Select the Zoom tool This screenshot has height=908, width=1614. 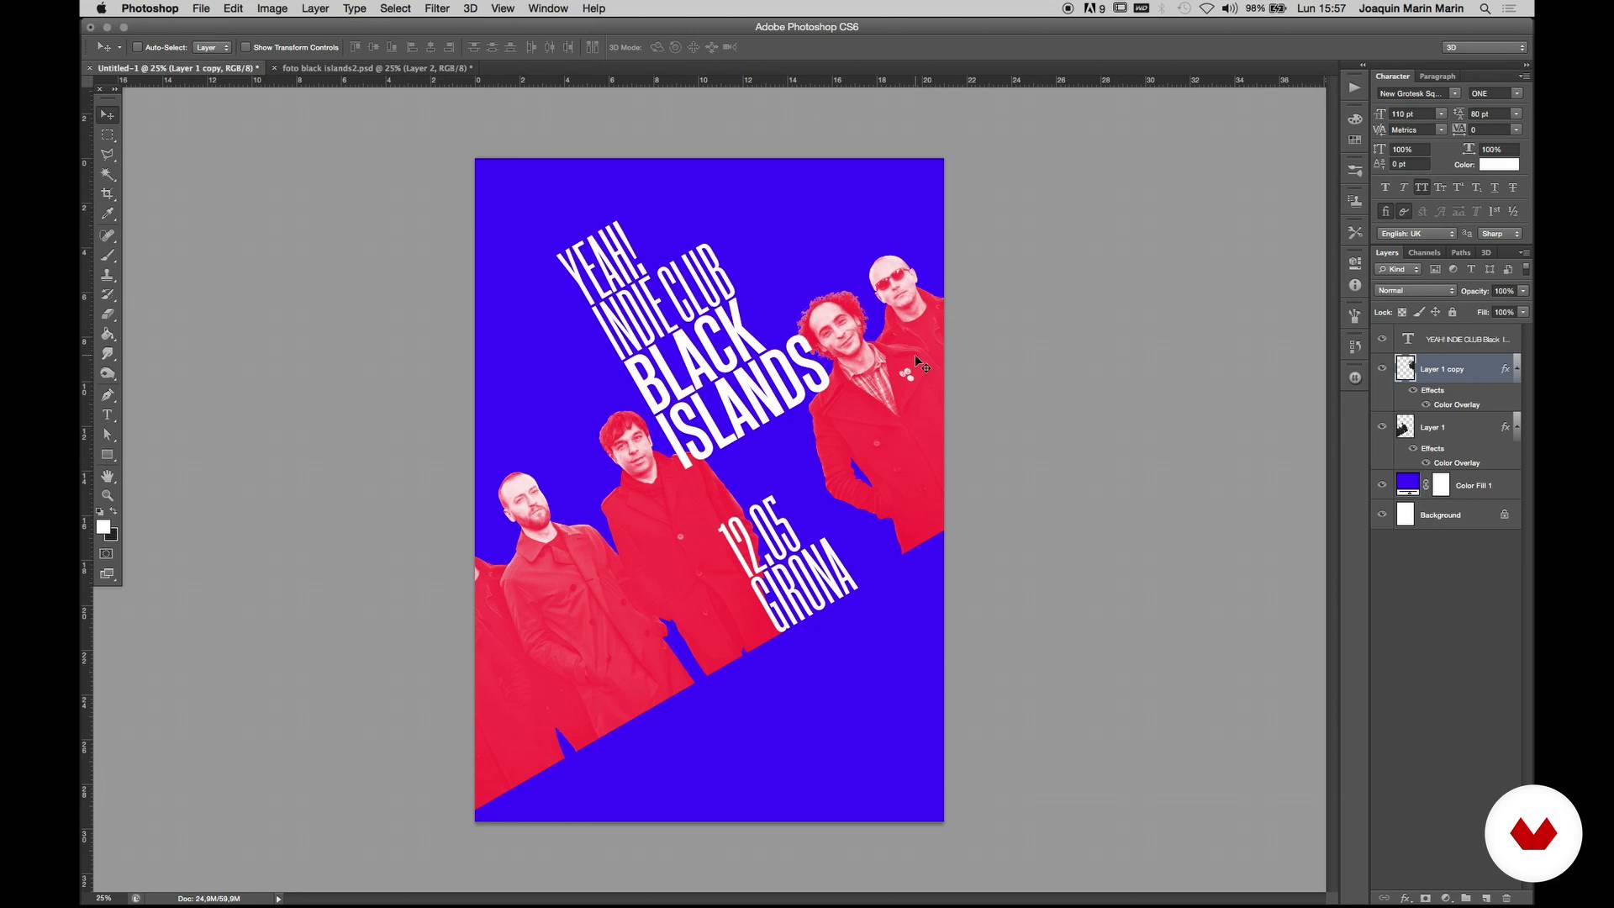108,495
